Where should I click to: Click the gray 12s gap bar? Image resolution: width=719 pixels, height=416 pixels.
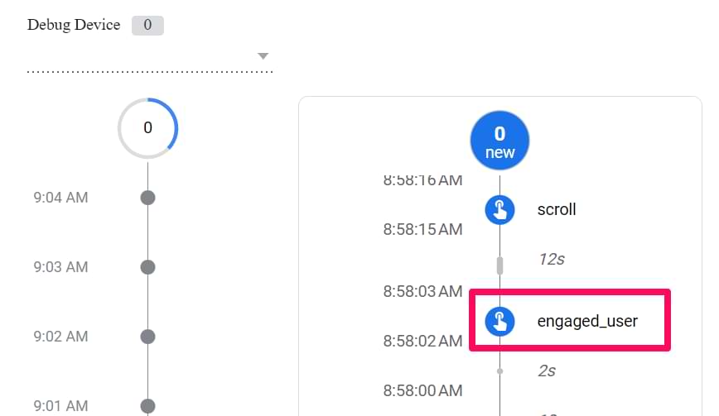[x=499, y=265]
